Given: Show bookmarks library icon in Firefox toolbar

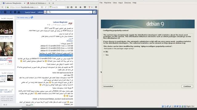Looking at the screenshot, I should click(x=72, y=7).
